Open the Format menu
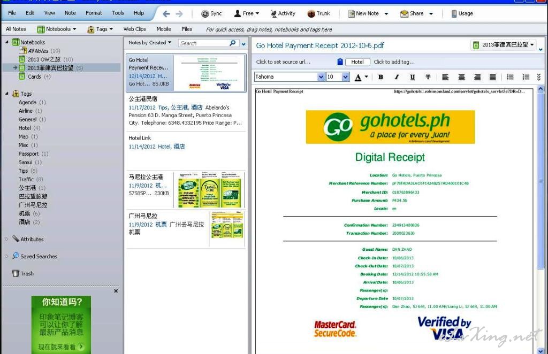The width and height of the screenshot is (548, 354). [x=94, y=13]
